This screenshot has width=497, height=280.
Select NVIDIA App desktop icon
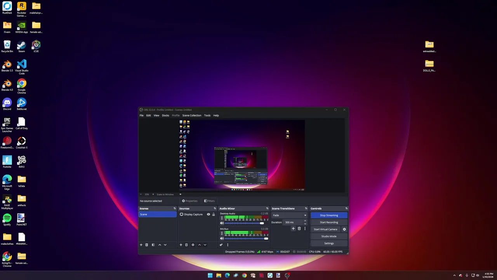[x=21, y=27]
